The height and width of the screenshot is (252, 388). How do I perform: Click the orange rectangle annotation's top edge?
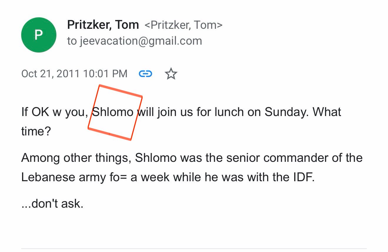point(121,90)
